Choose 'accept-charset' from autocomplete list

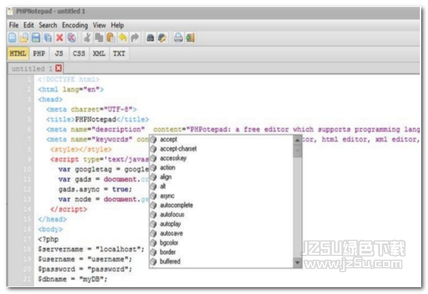178,149
